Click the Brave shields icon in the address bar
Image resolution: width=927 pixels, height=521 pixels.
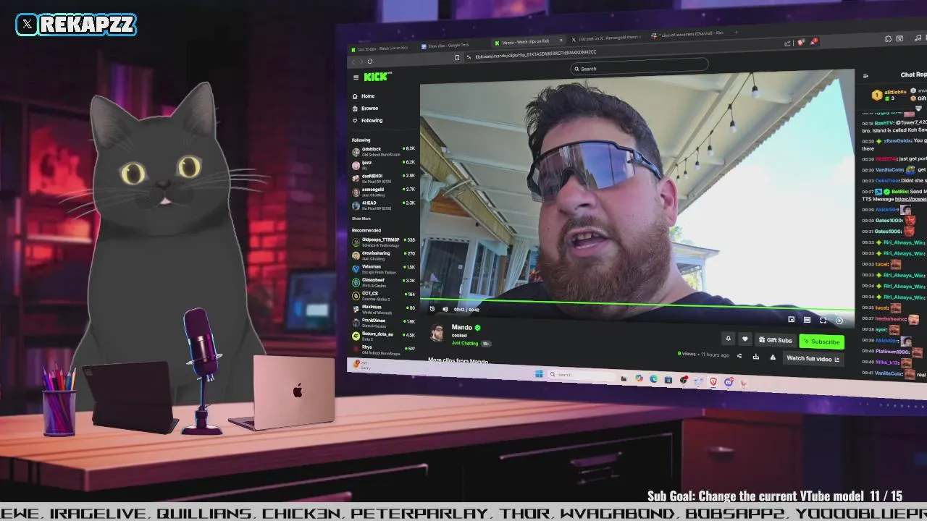tap(800, 43)
